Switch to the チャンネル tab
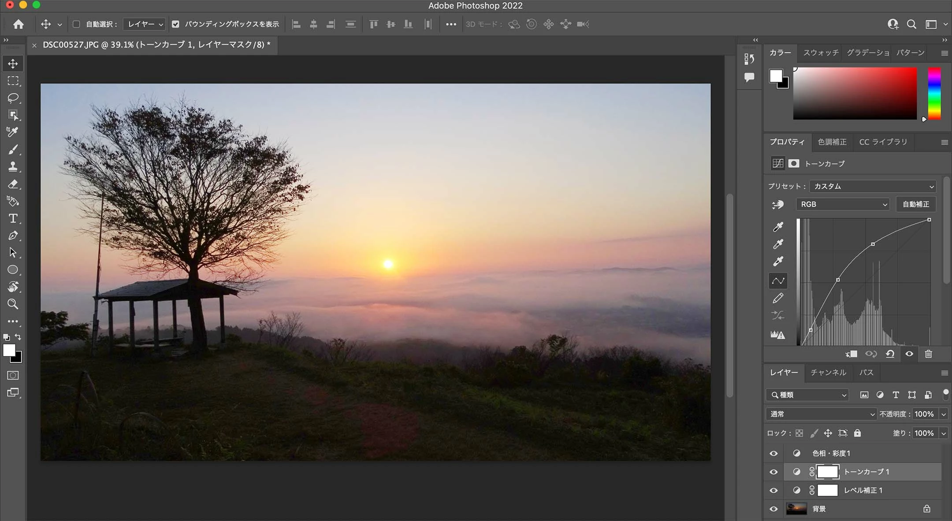 (x=828, y=373)
